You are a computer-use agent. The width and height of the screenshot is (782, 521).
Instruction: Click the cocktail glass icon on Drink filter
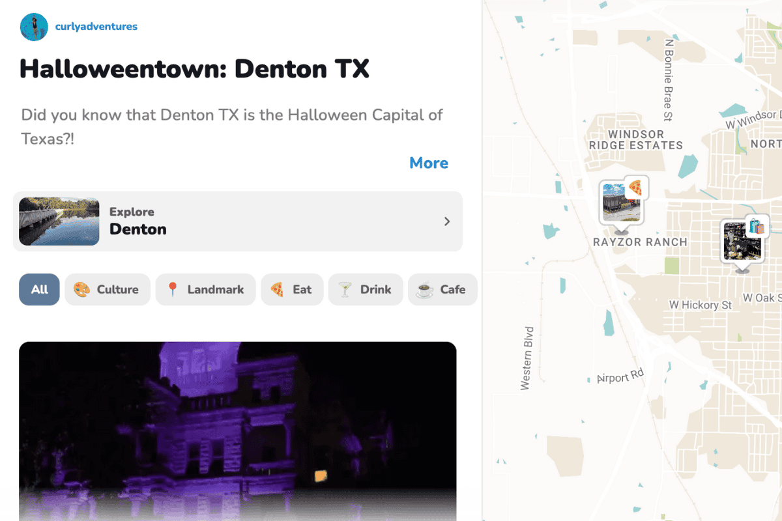[344, 290]
